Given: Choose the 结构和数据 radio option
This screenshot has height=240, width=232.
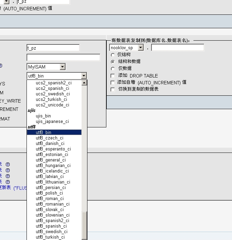Looking at the screenshot, I should (x=113, y=62).
